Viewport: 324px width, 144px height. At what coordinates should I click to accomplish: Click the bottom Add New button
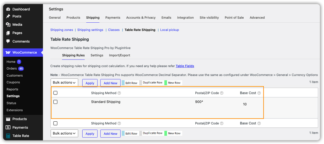tap(110, 133)
